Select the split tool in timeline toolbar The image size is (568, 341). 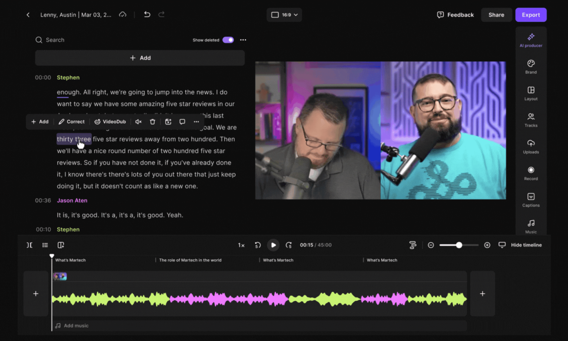(x=29, y=245)
